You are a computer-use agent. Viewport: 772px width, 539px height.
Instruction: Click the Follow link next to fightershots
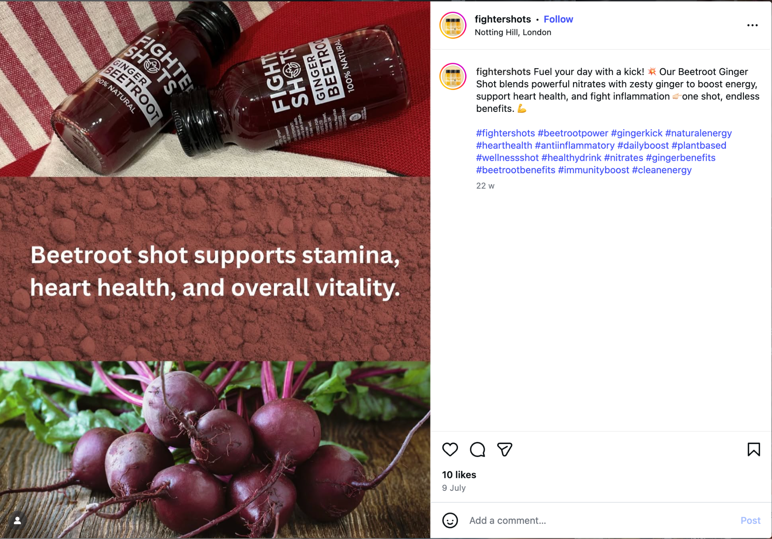coord(558,19)
